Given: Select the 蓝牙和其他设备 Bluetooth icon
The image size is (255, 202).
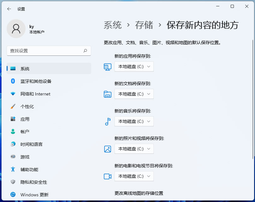Looking at the screenshot, I should click(x=13, y=81).
